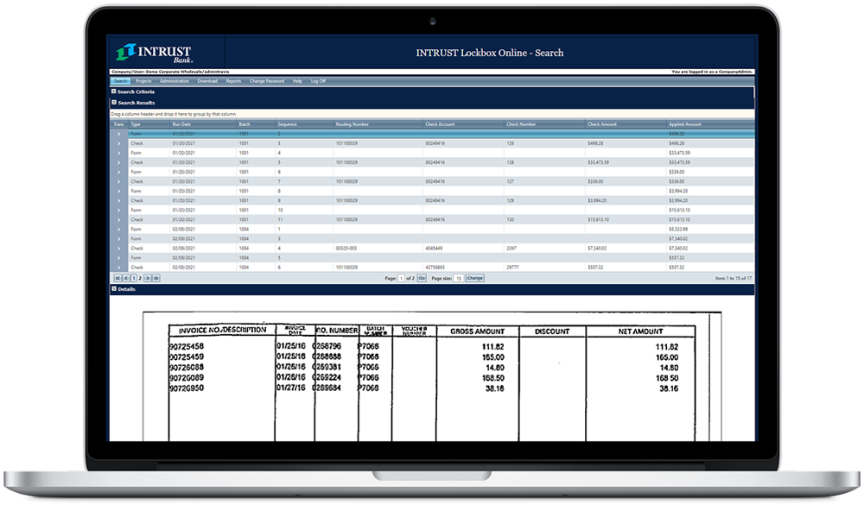The width and height of the screenshot is (864, 505).
Task: Sort by the Check Amount column header
Action: tap(600, 124)
